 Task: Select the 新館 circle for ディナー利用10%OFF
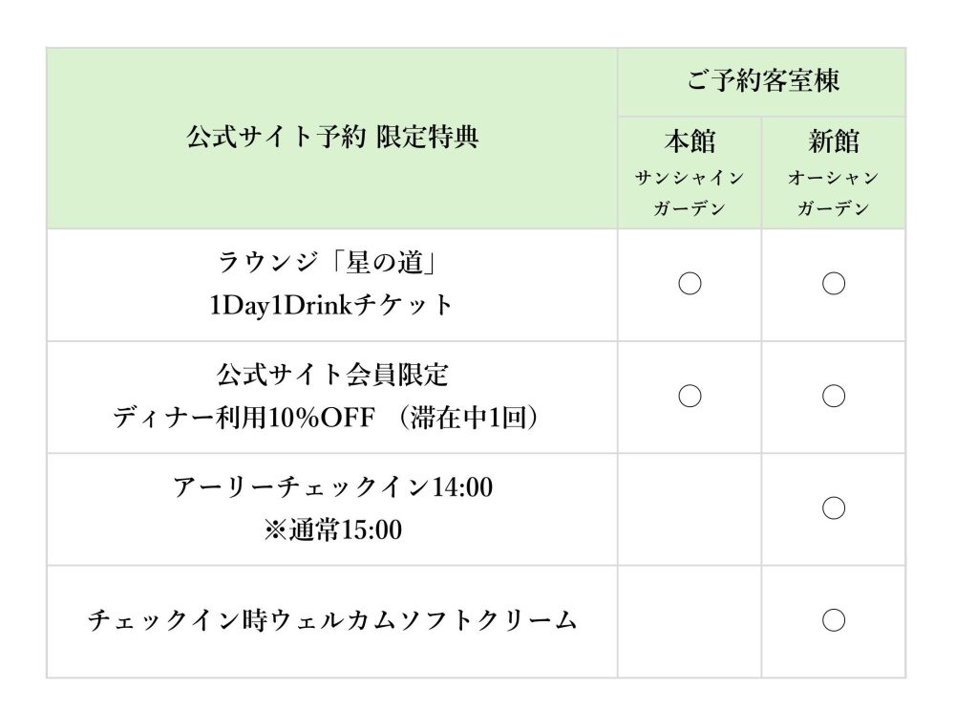834,396
